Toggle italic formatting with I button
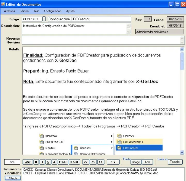The height and width of the screenshot is (181, 186). (x=42, y=162)
